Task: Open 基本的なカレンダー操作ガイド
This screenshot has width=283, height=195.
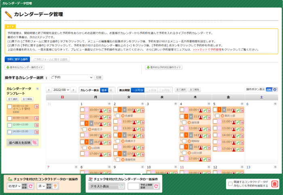Action: (x=25, y=67)
